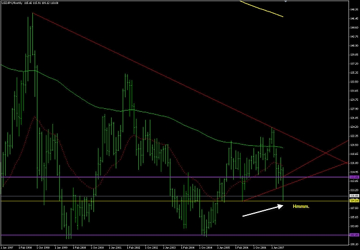The image size is (360, 250).
Task: Click the 1 Feb 2002 date label
Action: 134,248
